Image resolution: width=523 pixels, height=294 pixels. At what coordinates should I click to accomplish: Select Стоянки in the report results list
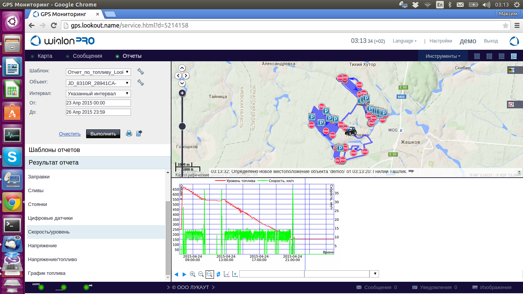click(x=38, y=204)
